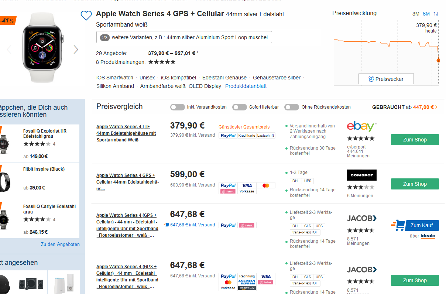The image size is (446, 294).
Task: Select the 3M price history range
Action: point(416,14)
